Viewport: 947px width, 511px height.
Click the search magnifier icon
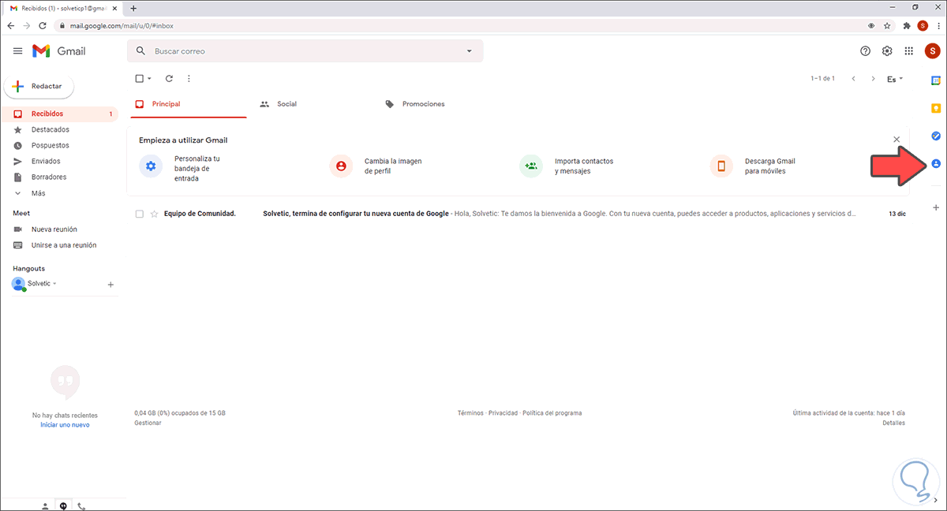point(141,51)
